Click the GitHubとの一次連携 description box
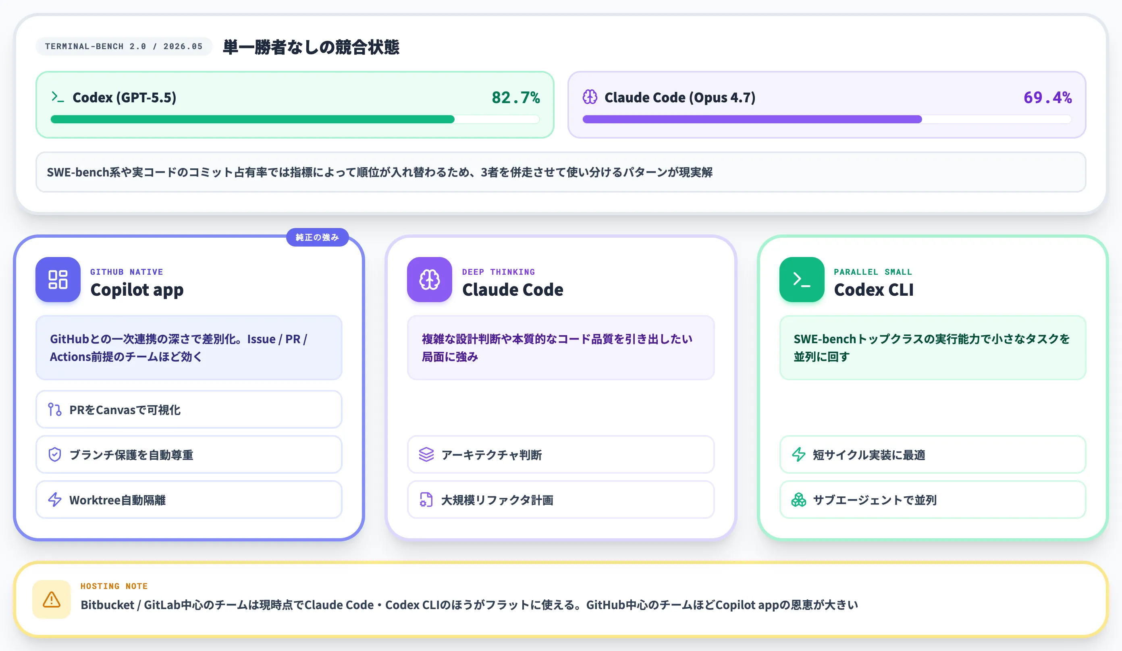 (189, 348)
